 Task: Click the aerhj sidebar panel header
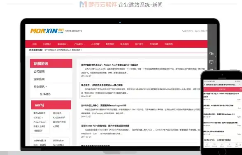pyautogui.click(x=51, y=105)
